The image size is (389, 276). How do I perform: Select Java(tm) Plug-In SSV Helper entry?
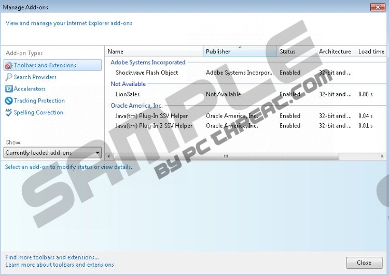point(151,116)
